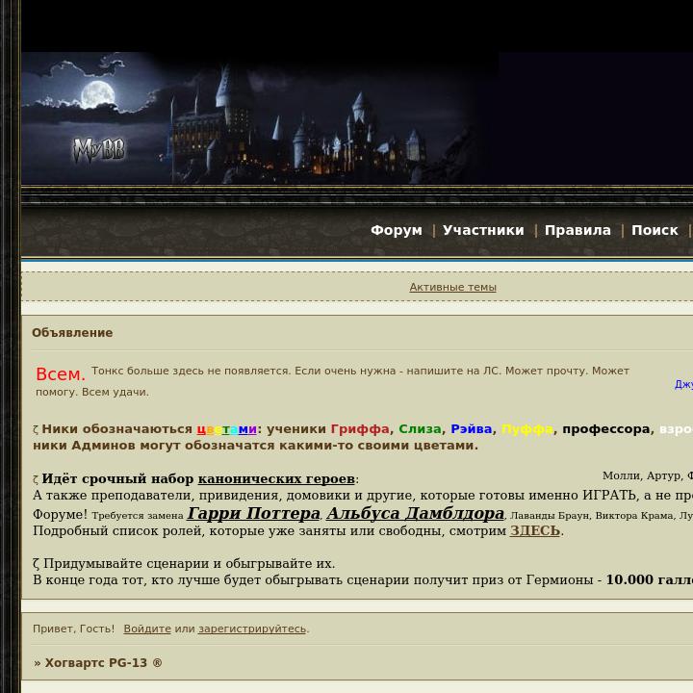Click the yellow Пуффа text

click(x=526, y=429)
